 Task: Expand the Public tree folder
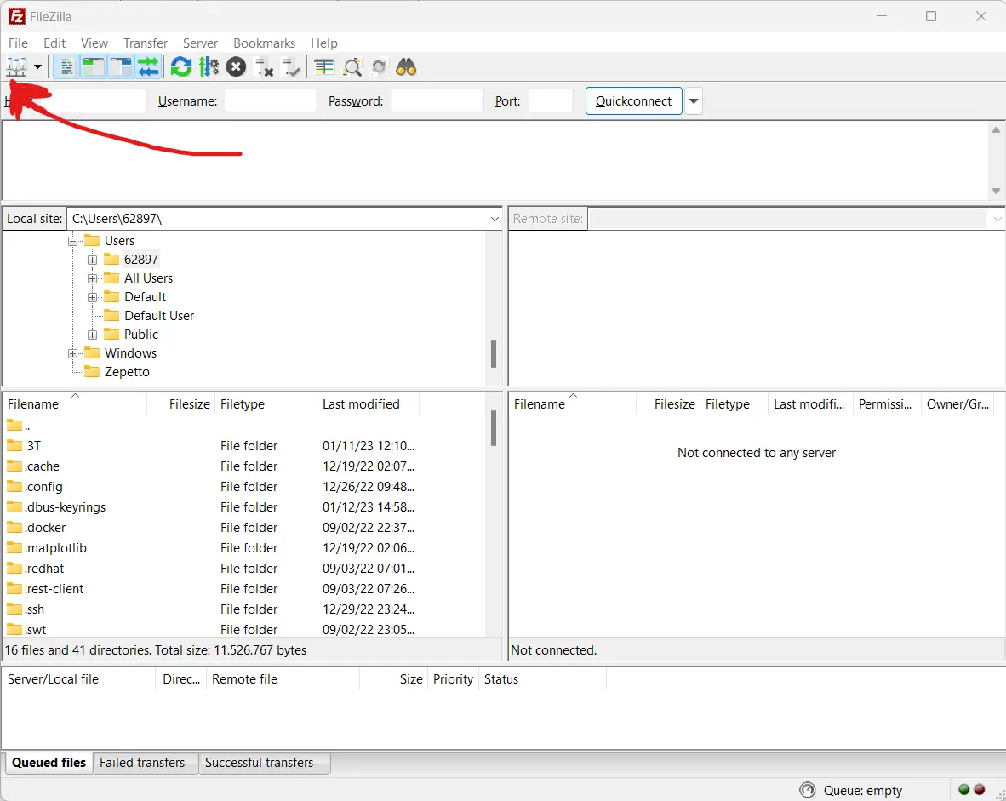(x=93, y=335)
